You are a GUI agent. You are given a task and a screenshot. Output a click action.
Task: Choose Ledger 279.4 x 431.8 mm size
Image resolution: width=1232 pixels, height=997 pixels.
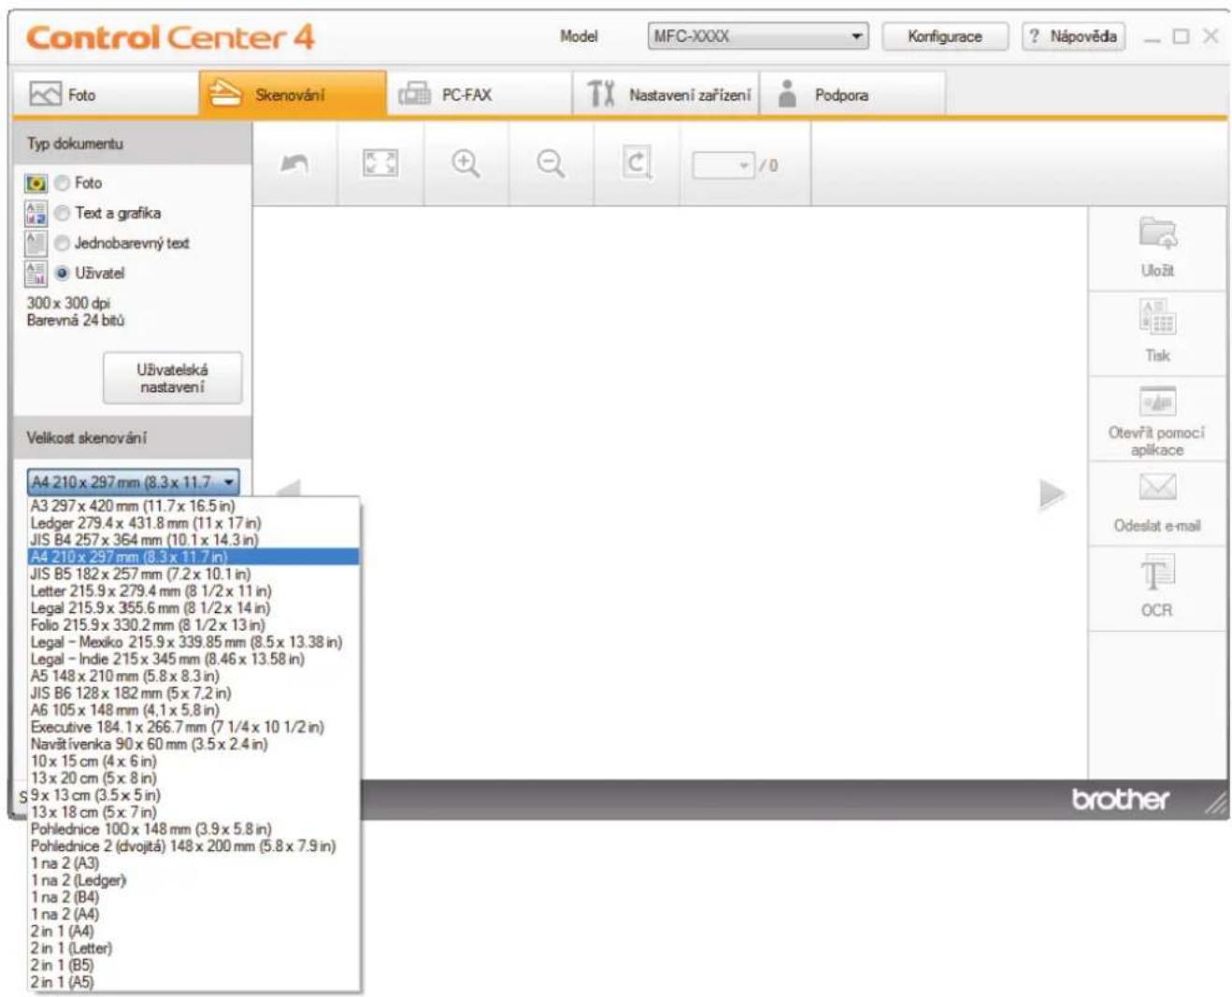pos(193,522)
